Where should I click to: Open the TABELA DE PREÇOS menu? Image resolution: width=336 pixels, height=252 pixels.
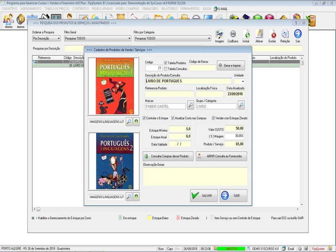point(57,9)
